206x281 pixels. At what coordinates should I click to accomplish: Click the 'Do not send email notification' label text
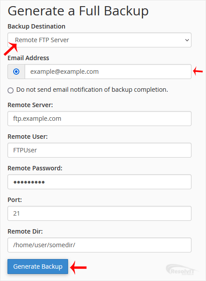coord(92,90)
